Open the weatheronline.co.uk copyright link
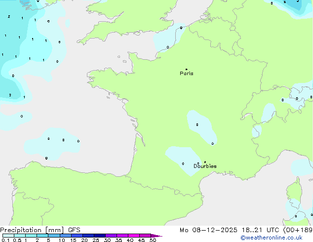Image resolution: width=313 pixels, height=242 pixels. (x=272, y=238)
